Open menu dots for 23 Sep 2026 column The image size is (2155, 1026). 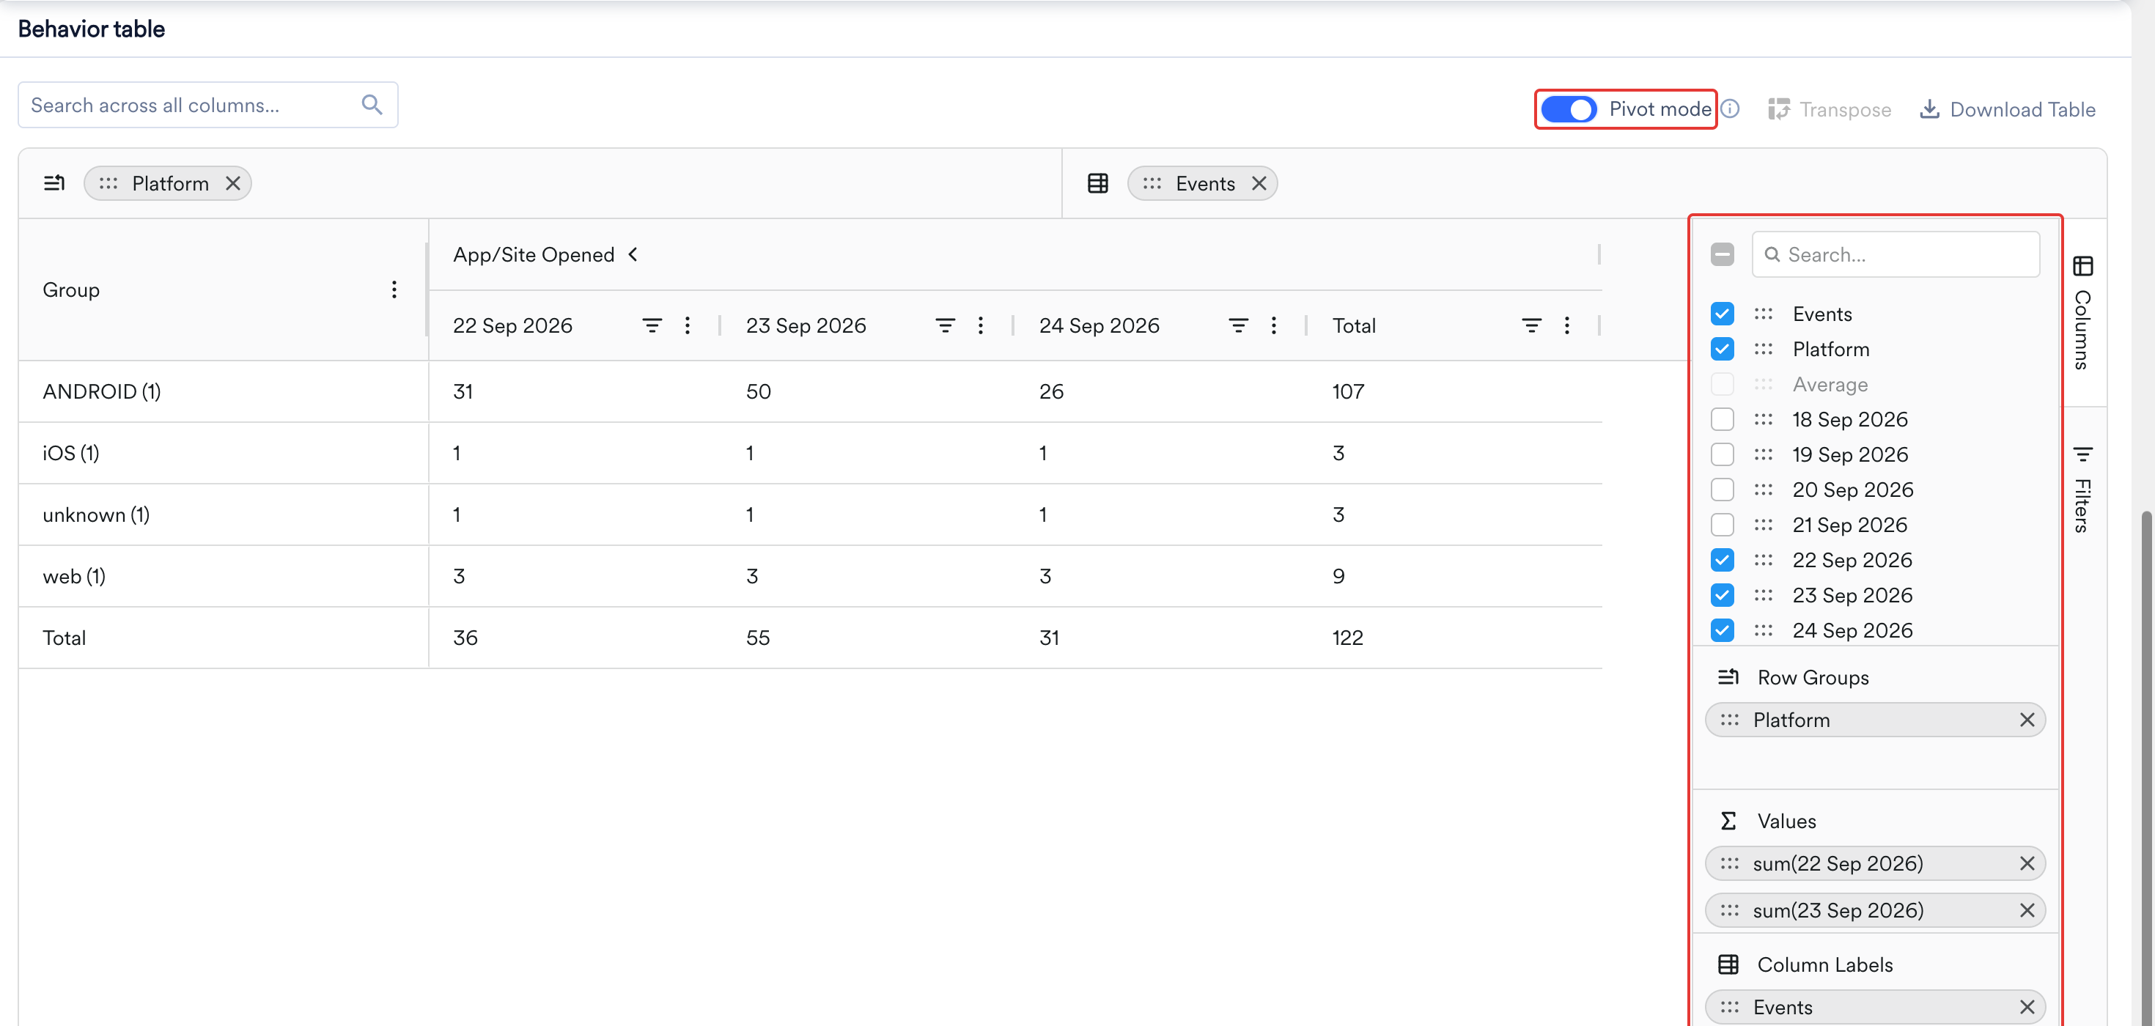click(x=981, y=325)
